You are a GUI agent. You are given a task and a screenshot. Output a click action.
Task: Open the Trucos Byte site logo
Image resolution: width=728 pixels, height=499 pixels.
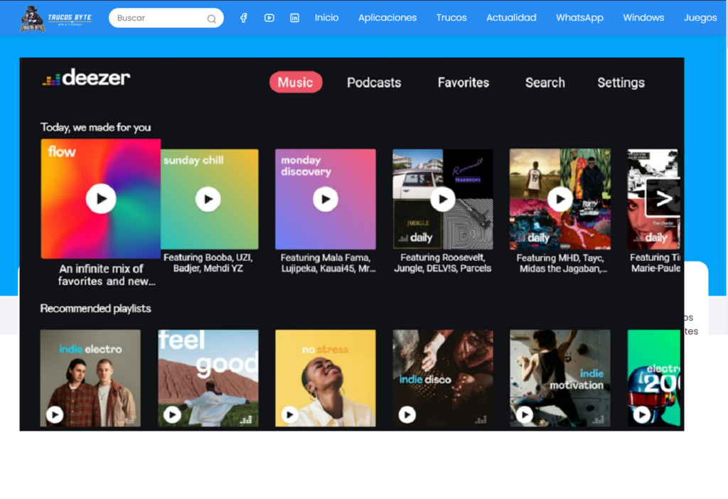(x=55, y=18)
